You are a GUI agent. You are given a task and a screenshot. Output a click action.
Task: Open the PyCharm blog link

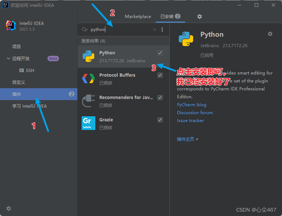point(191,104)
